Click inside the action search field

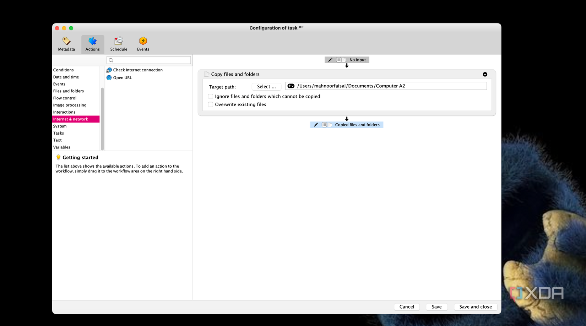(148, 60)
